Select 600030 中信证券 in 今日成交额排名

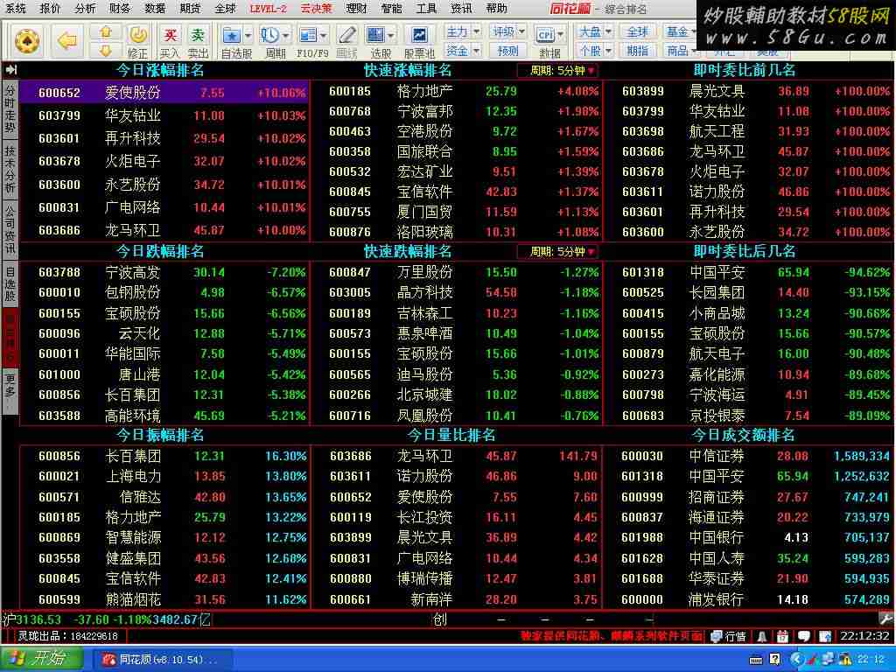(x=750, y=456)
